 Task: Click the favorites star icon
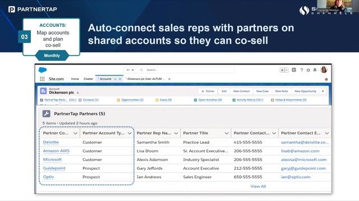coord(282,70)
